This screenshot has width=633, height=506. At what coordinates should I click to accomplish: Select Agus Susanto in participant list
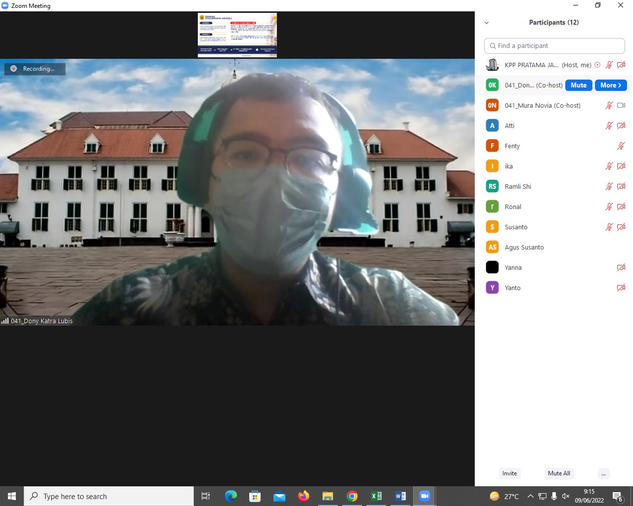pyautogui.click(x=524, y=247)
